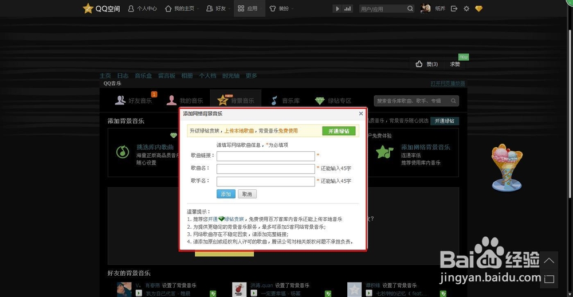Switch to the 音乐库 tab
The image size is (573, 297).
pos(285,100)
